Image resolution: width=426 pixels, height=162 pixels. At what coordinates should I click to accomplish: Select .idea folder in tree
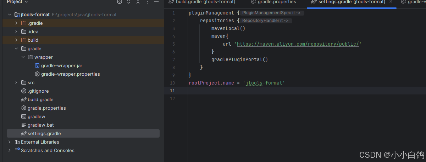click(x=33, y=32)
